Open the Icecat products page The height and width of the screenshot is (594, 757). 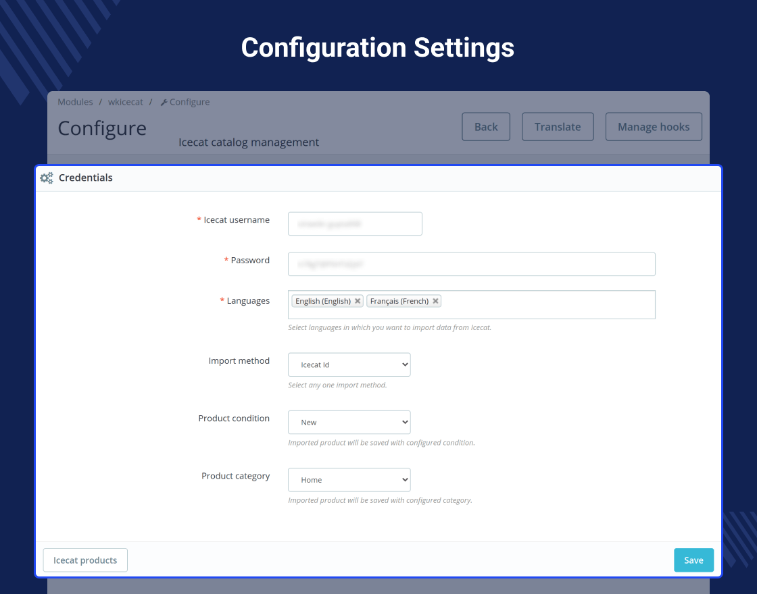click(85, 560)
